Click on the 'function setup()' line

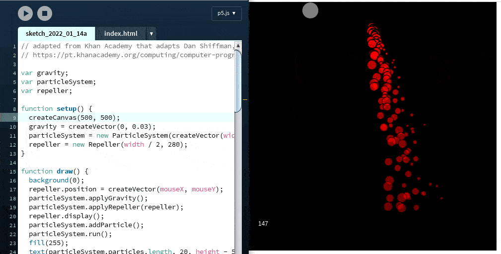pos(57,108)
